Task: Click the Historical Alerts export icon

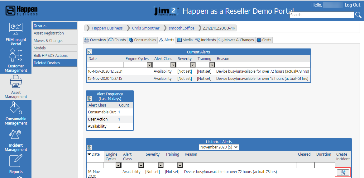Action: coord(89,147)
